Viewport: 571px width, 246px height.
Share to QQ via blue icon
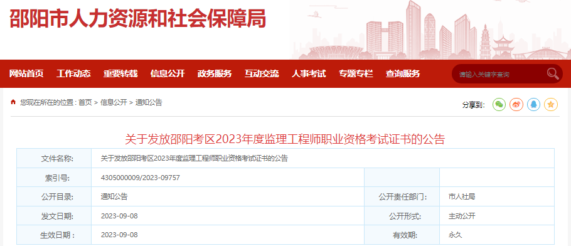point(533,105)
